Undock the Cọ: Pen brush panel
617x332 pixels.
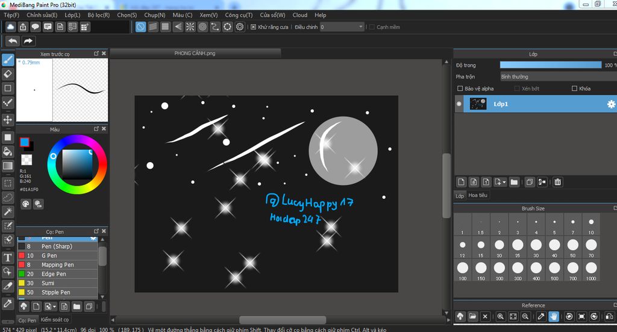tap(96, 231)
